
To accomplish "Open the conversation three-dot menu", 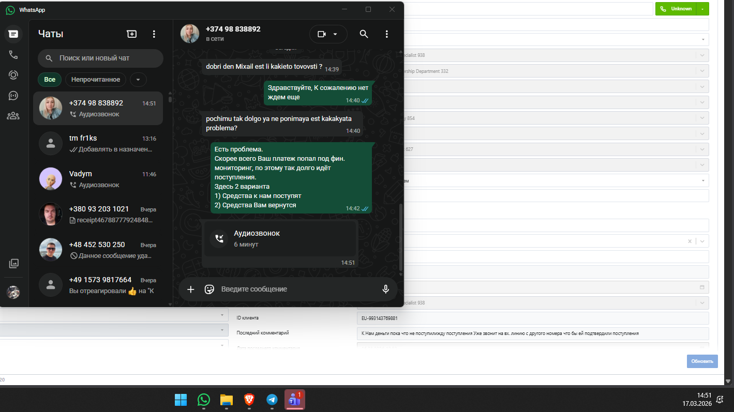I will (386, 34).
